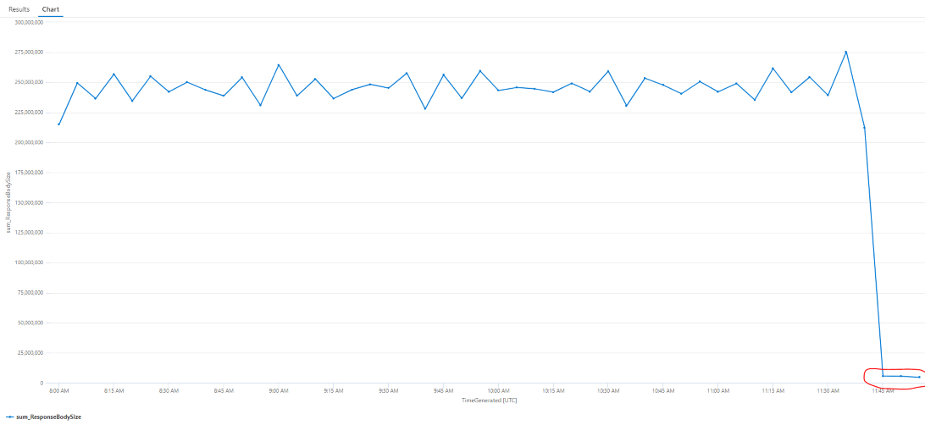Click the first low point inside the red circle

[883, 376]
